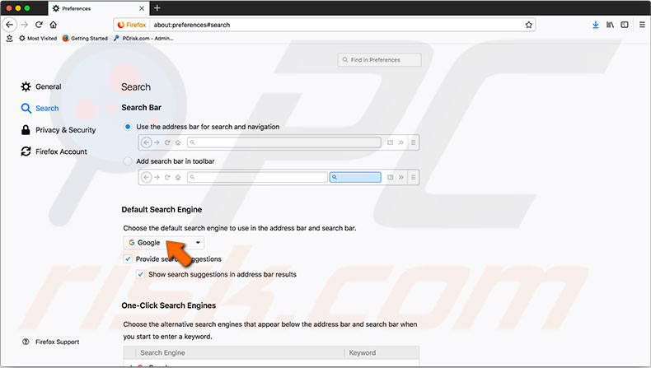Go back with the browser back arrow
Image resolution: width=651 pixels, height=368 pixels.
[10, 25]
